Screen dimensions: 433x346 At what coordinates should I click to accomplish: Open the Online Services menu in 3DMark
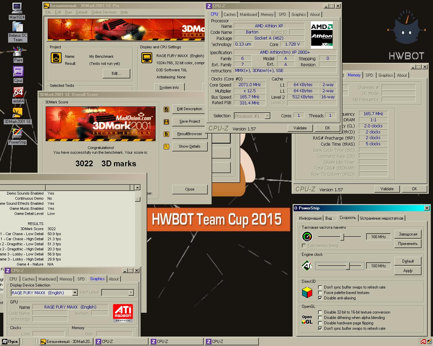tap(104, 12)
